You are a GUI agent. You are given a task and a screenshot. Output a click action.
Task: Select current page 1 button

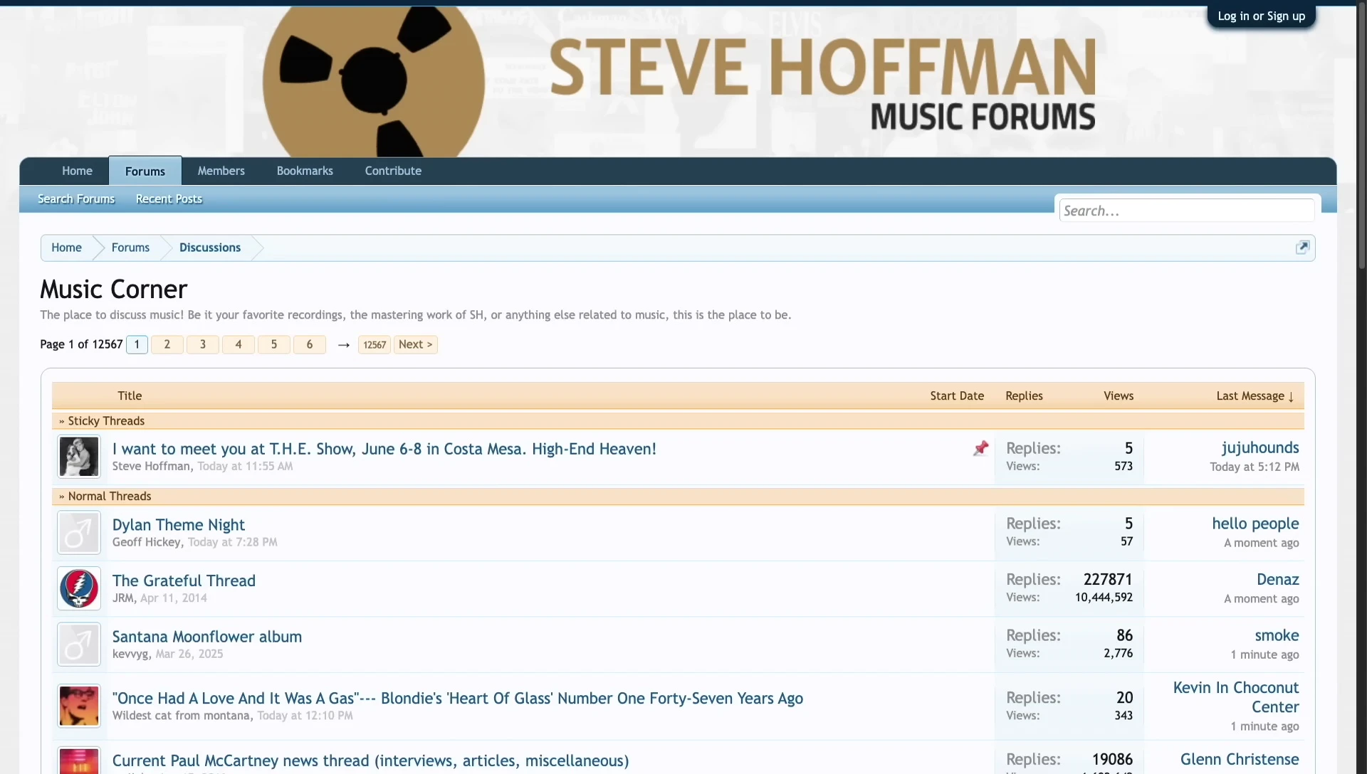(x=137, y=344)
